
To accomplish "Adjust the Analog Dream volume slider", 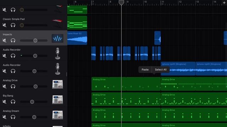I will pyautogui.click(x=34, y=117).
